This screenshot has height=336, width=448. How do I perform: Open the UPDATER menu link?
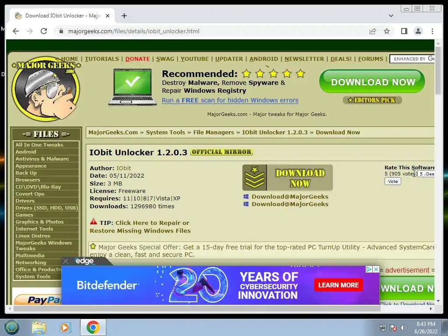[229, 59]
